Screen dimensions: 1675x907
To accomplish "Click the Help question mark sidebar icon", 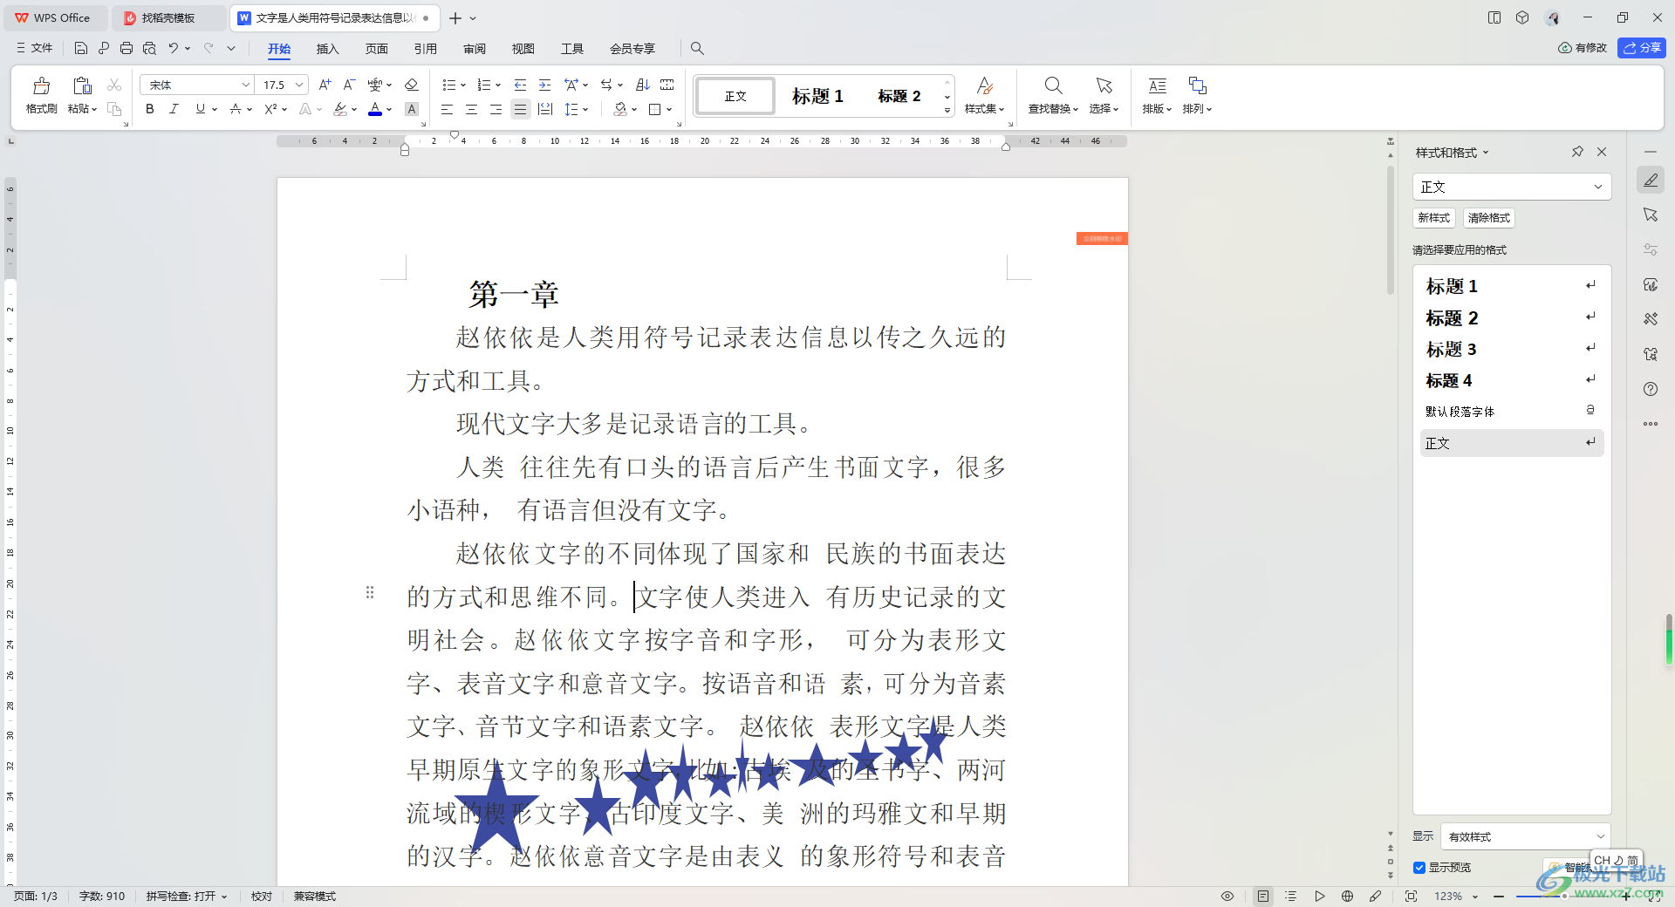I will coord(1651,389).
